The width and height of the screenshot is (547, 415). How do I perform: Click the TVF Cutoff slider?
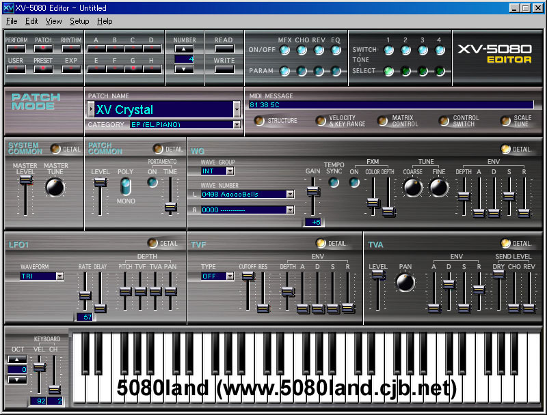tap(248, 276)
